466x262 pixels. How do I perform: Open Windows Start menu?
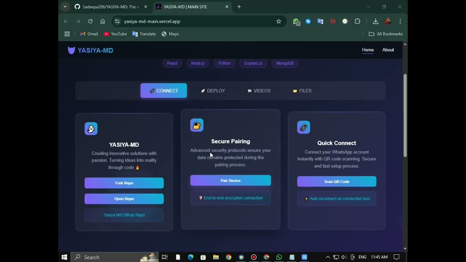(64, 257)
